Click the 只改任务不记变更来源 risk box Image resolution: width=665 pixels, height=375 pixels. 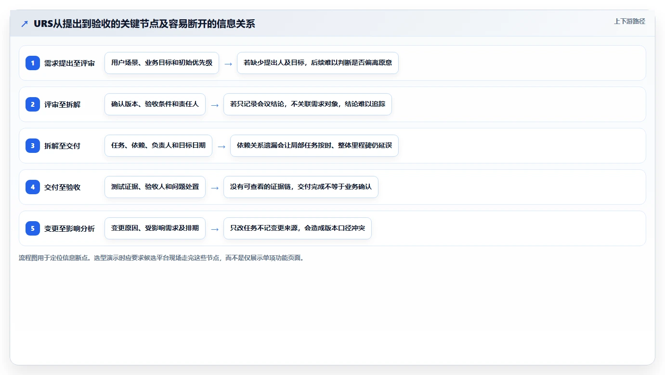pos(298,228)
